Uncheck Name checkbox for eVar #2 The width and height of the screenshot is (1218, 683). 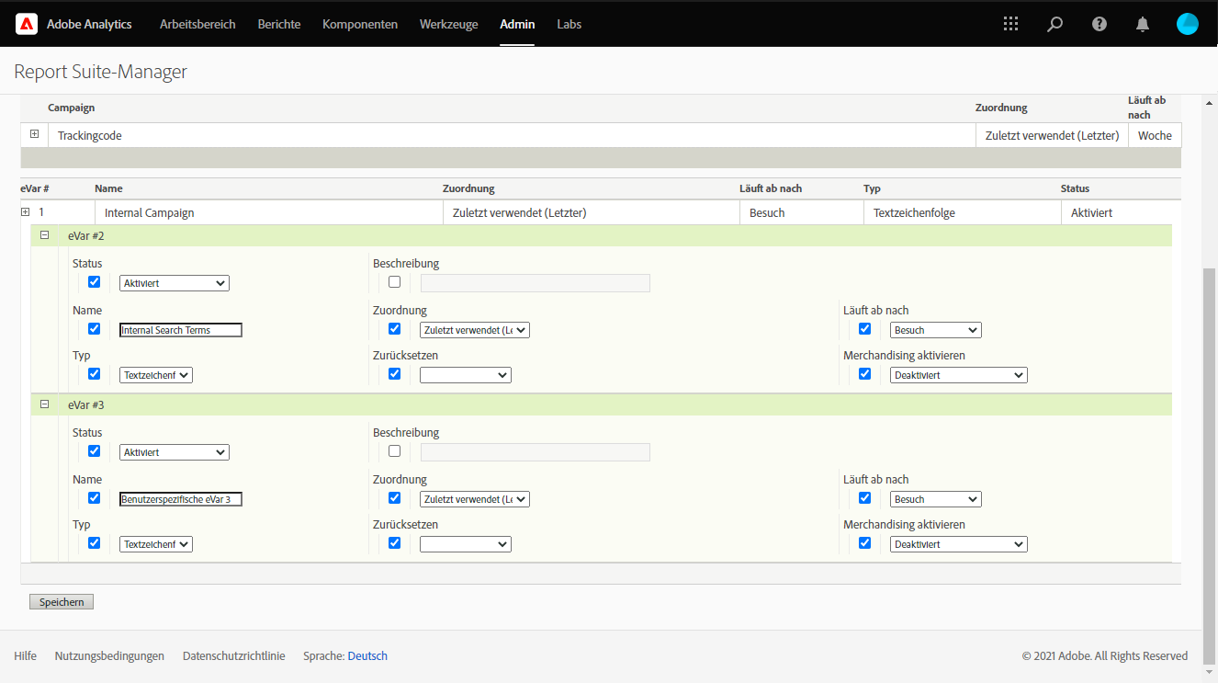coord(94,329)
